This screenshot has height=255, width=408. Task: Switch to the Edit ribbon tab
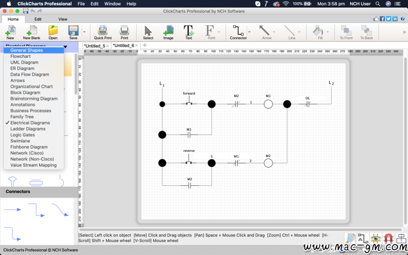coord(38,19)
